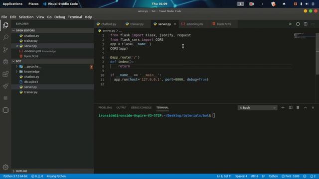Open the Source Control view

point(5,50)
